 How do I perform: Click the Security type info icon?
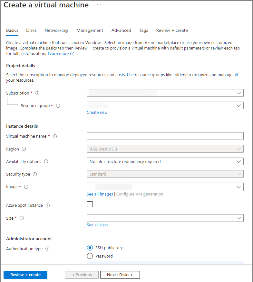(35, 174)
